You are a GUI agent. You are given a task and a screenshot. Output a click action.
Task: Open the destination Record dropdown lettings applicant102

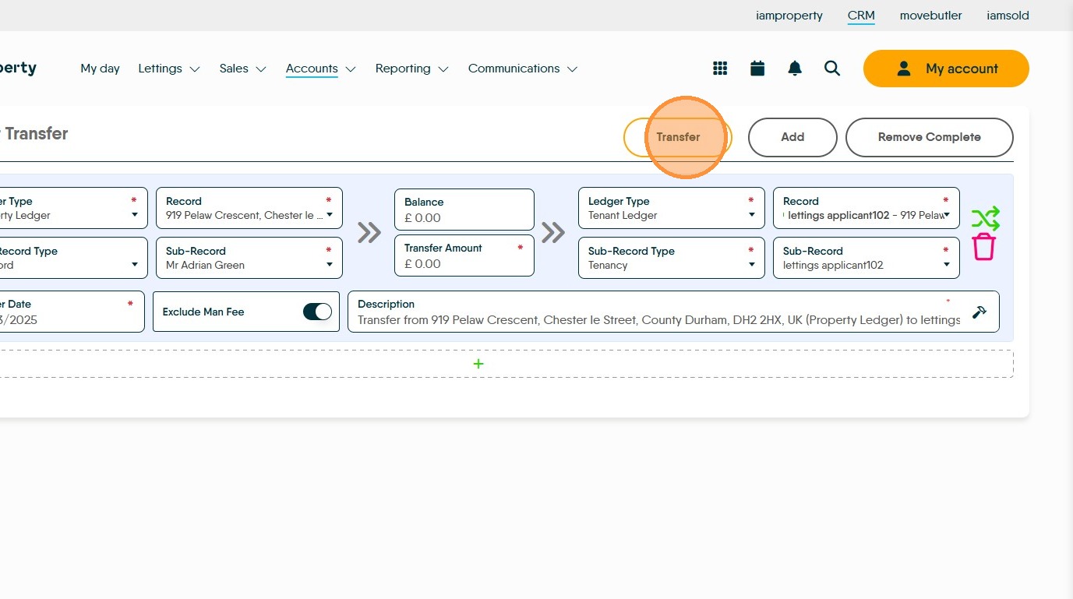[867, 208]
